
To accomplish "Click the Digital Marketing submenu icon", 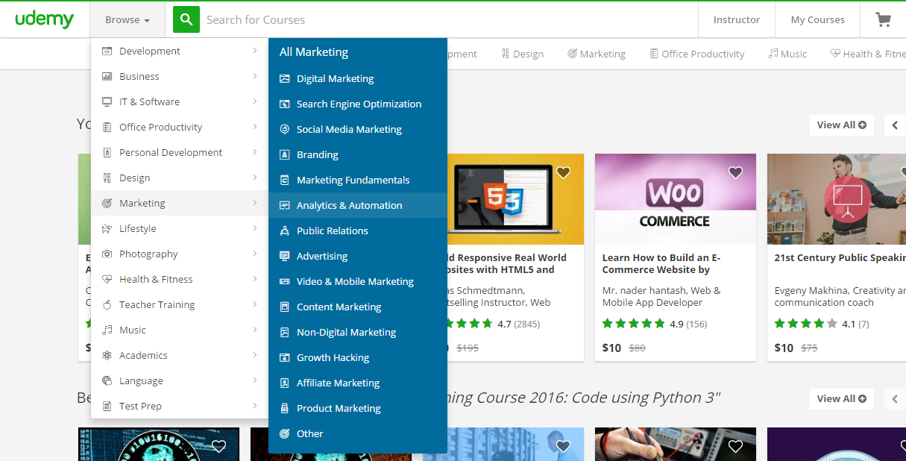I will coord(284,78).
